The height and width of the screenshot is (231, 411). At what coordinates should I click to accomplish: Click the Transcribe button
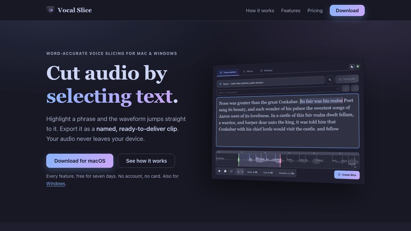(x=347, y=79)
